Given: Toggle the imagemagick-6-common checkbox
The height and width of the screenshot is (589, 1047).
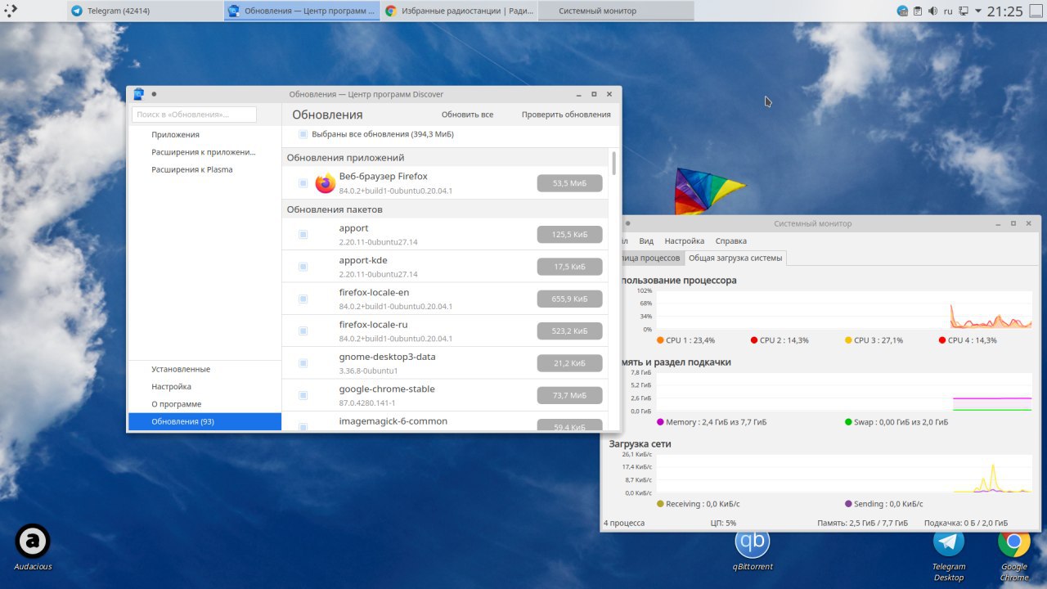Looking at the screenshot, I should tap(303, 427).
